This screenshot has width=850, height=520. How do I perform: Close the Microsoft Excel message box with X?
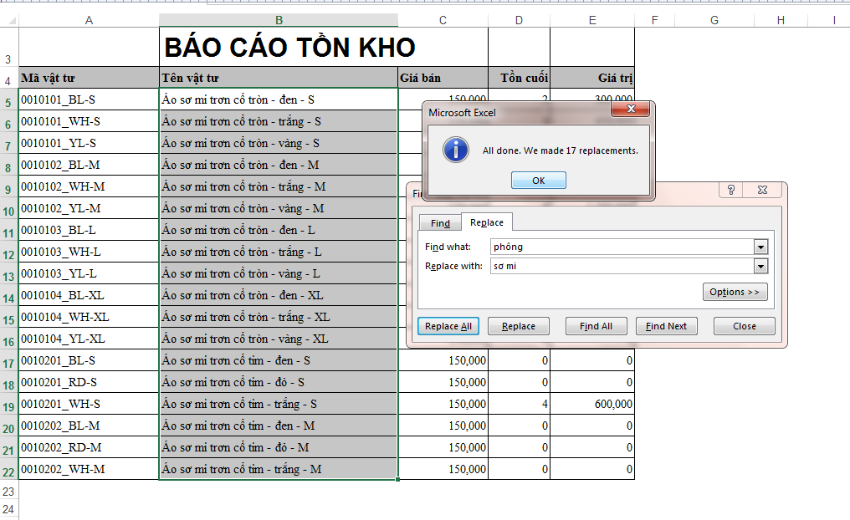632,110
